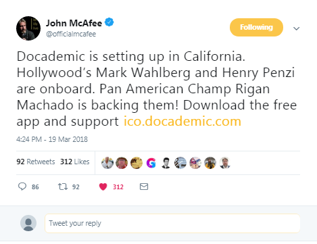This screenshot has height=244, width=317.
Task: View the 312 Likes list
Action: click(74, 162)
